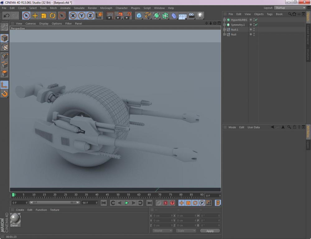Open the Simulate menu

tap(79, 8)
